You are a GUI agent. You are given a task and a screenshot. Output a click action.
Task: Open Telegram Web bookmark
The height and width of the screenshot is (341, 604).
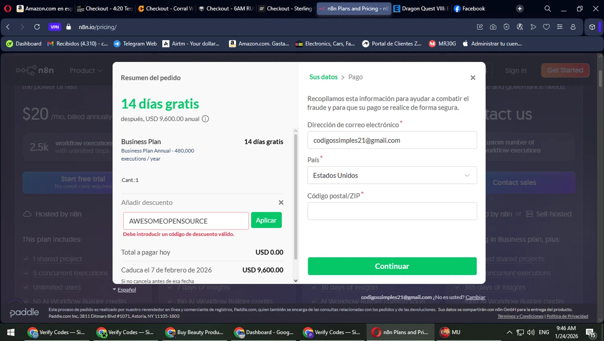coord(135,43)
